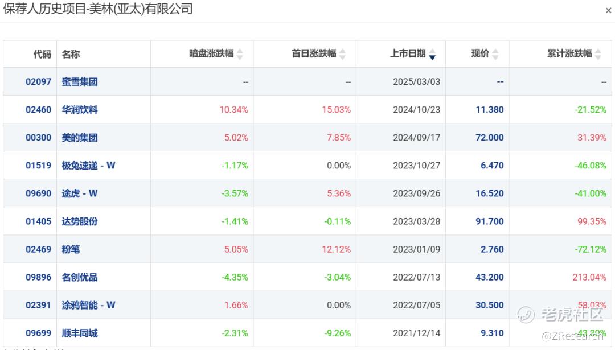
Task: Select cumulative change 31.39%
Action: (592, 138)
